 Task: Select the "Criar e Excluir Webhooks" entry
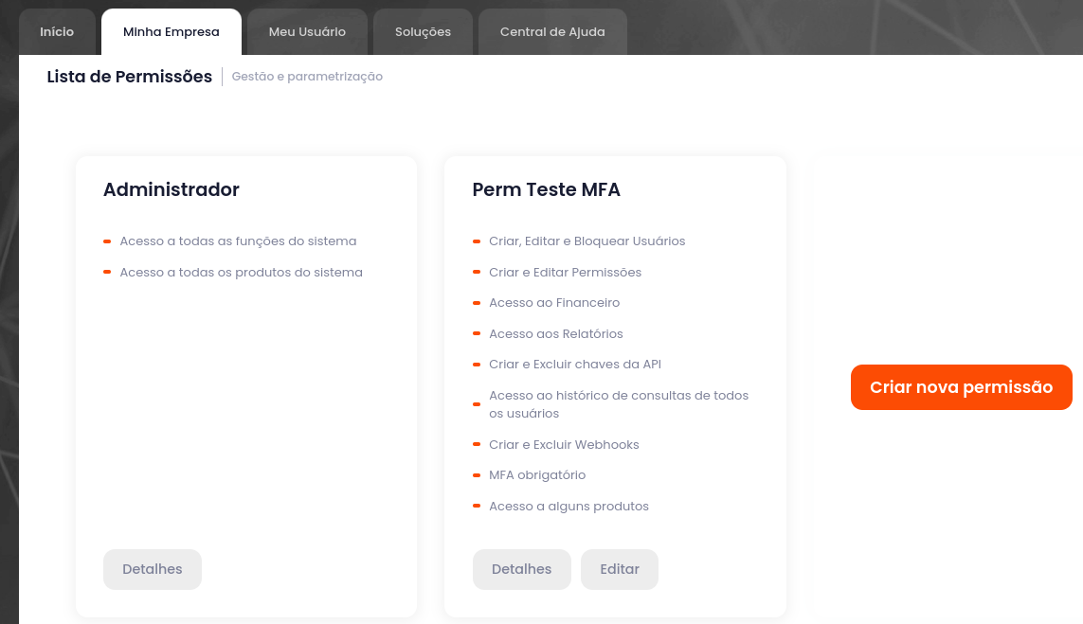pos(564,445)
